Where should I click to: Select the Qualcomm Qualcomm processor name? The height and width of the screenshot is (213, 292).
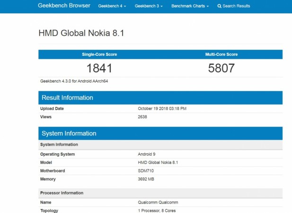158,203
